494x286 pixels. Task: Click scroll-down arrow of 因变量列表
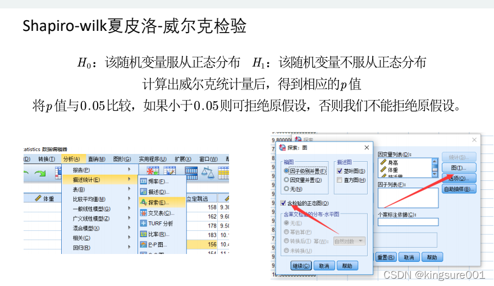tap(434, 174)
